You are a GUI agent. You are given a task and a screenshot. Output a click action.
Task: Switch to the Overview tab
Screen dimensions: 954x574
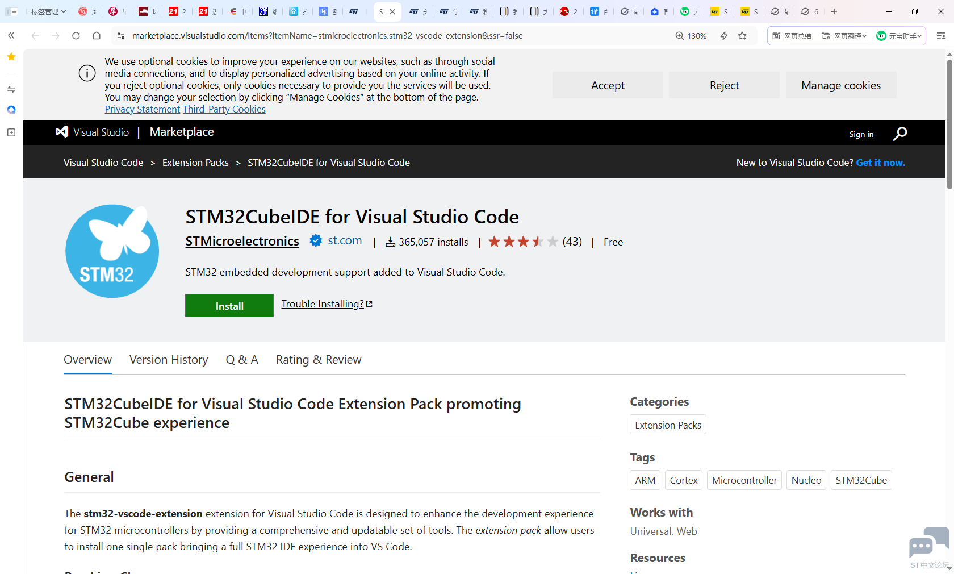click(87, 360)
